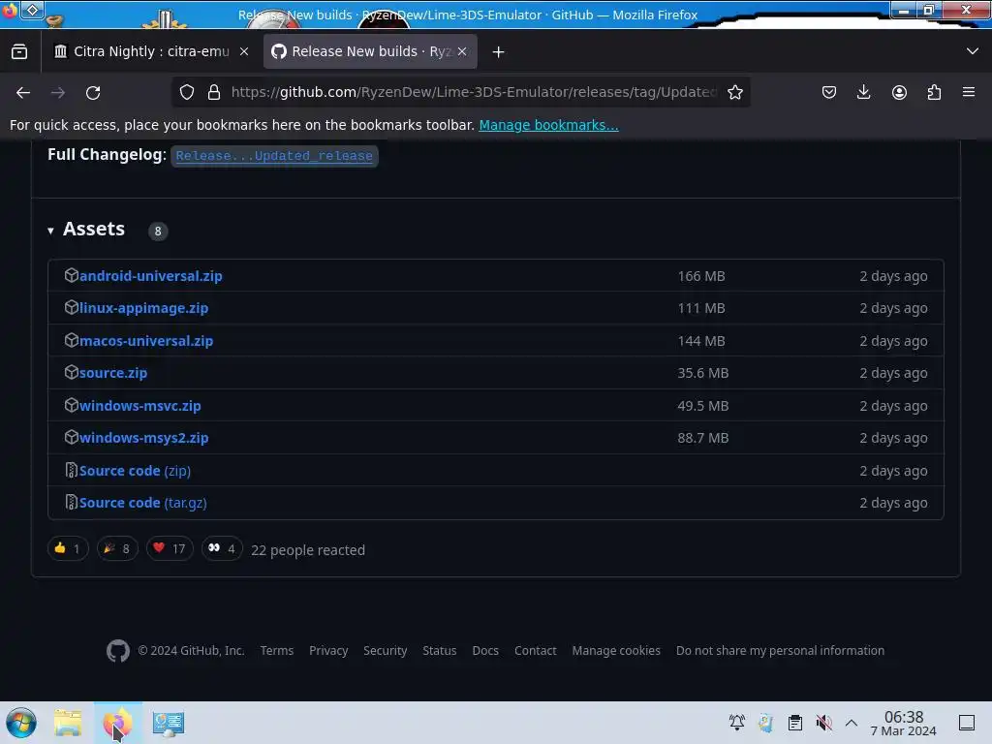
Task: Click the muted volume tray icon
Action: tap(823, 723)
